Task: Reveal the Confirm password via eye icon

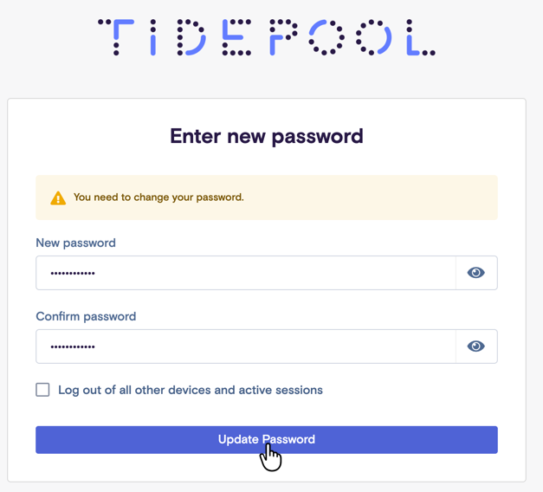Action: click(x=476, y=346)
